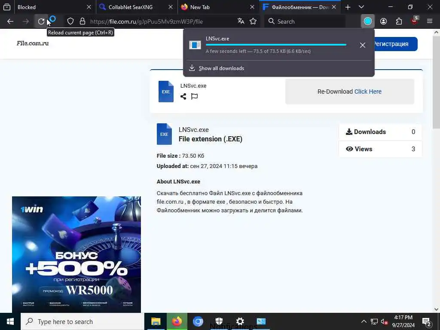
Task: Show hidden tray icons chevron
Action: pyautogui.click(x=364, y=321)
